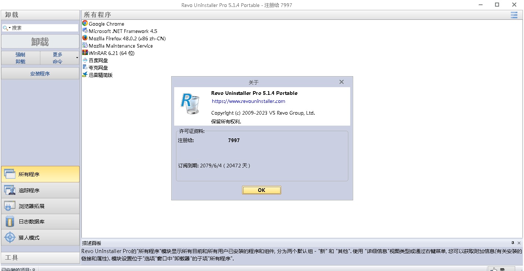Click the Copyright 2009-2023 text line

(263, 113)
